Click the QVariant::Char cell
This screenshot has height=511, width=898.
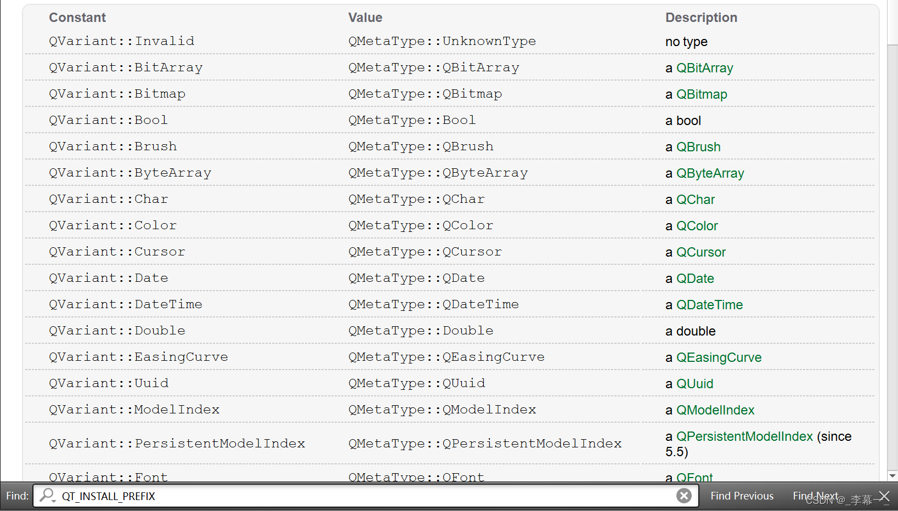pyautogui.click(x=109, y=199)
